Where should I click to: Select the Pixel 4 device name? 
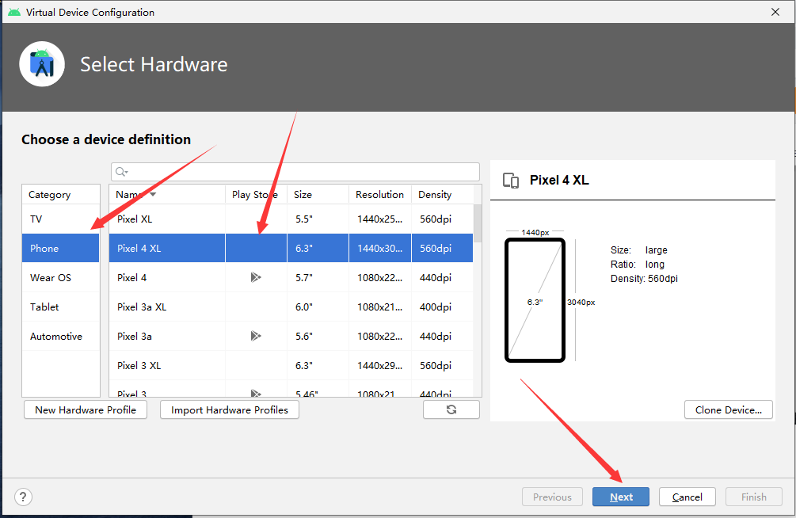click(x=132, y=278)
